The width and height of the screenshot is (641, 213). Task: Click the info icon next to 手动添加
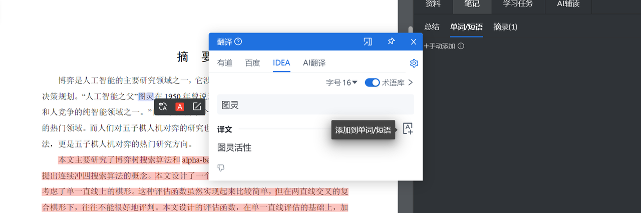click(461, 46)
